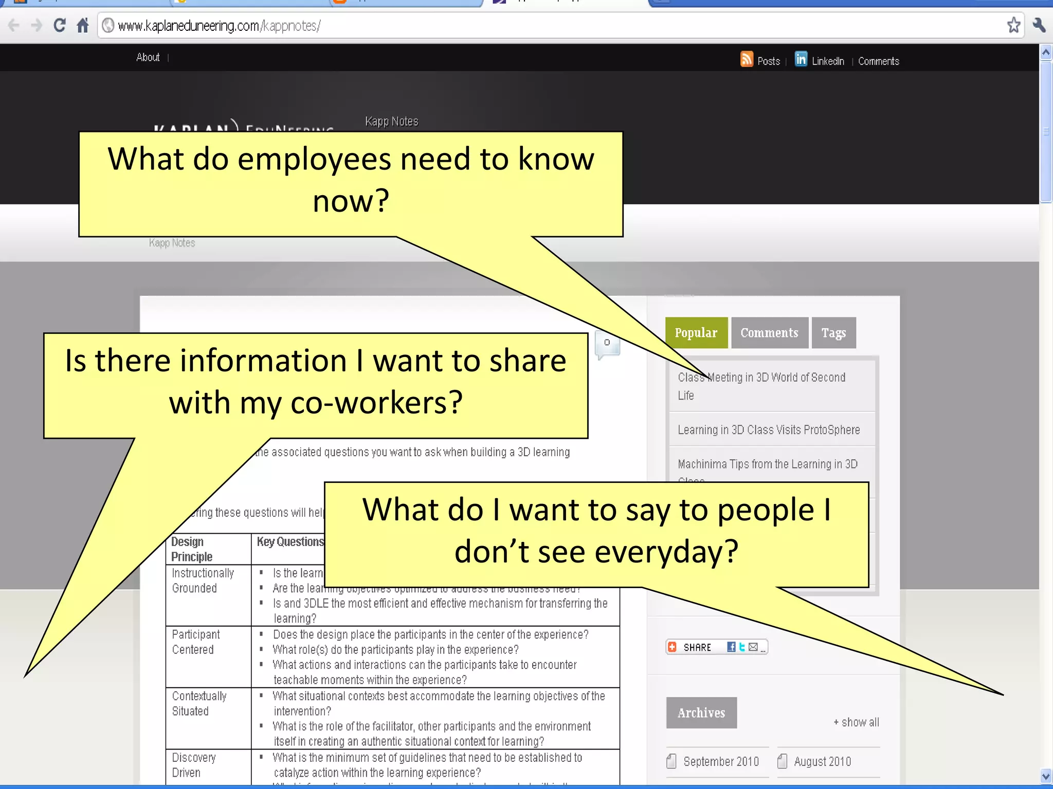Click the Twitter icon in Share bar
1053x789 pixels.
pos(742,647)
